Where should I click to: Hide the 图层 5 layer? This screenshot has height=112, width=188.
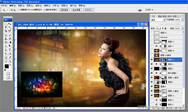click(x=152, y=87)
